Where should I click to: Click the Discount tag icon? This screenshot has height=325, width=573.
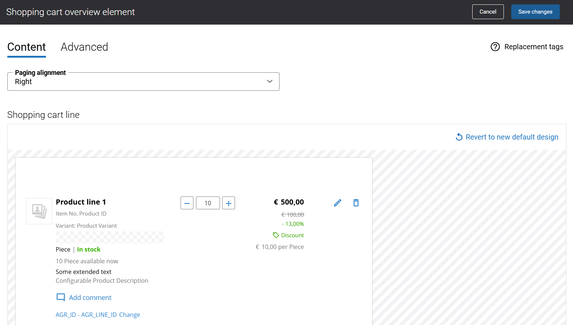coord(276,235)
